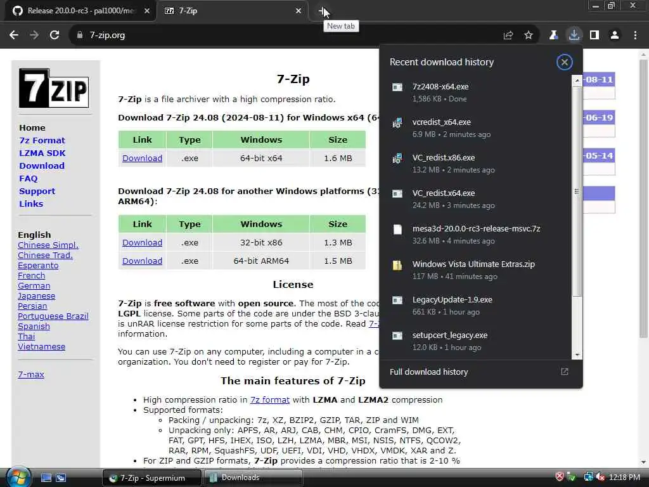The image size is (649, 487).
Task: Click the VC_redist.x86.exe installer icon
Action: tap(397, 158)
